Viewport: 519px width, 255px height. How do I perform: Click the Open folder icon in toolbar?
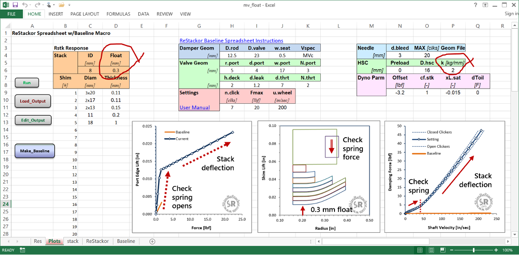coord(61,5)
